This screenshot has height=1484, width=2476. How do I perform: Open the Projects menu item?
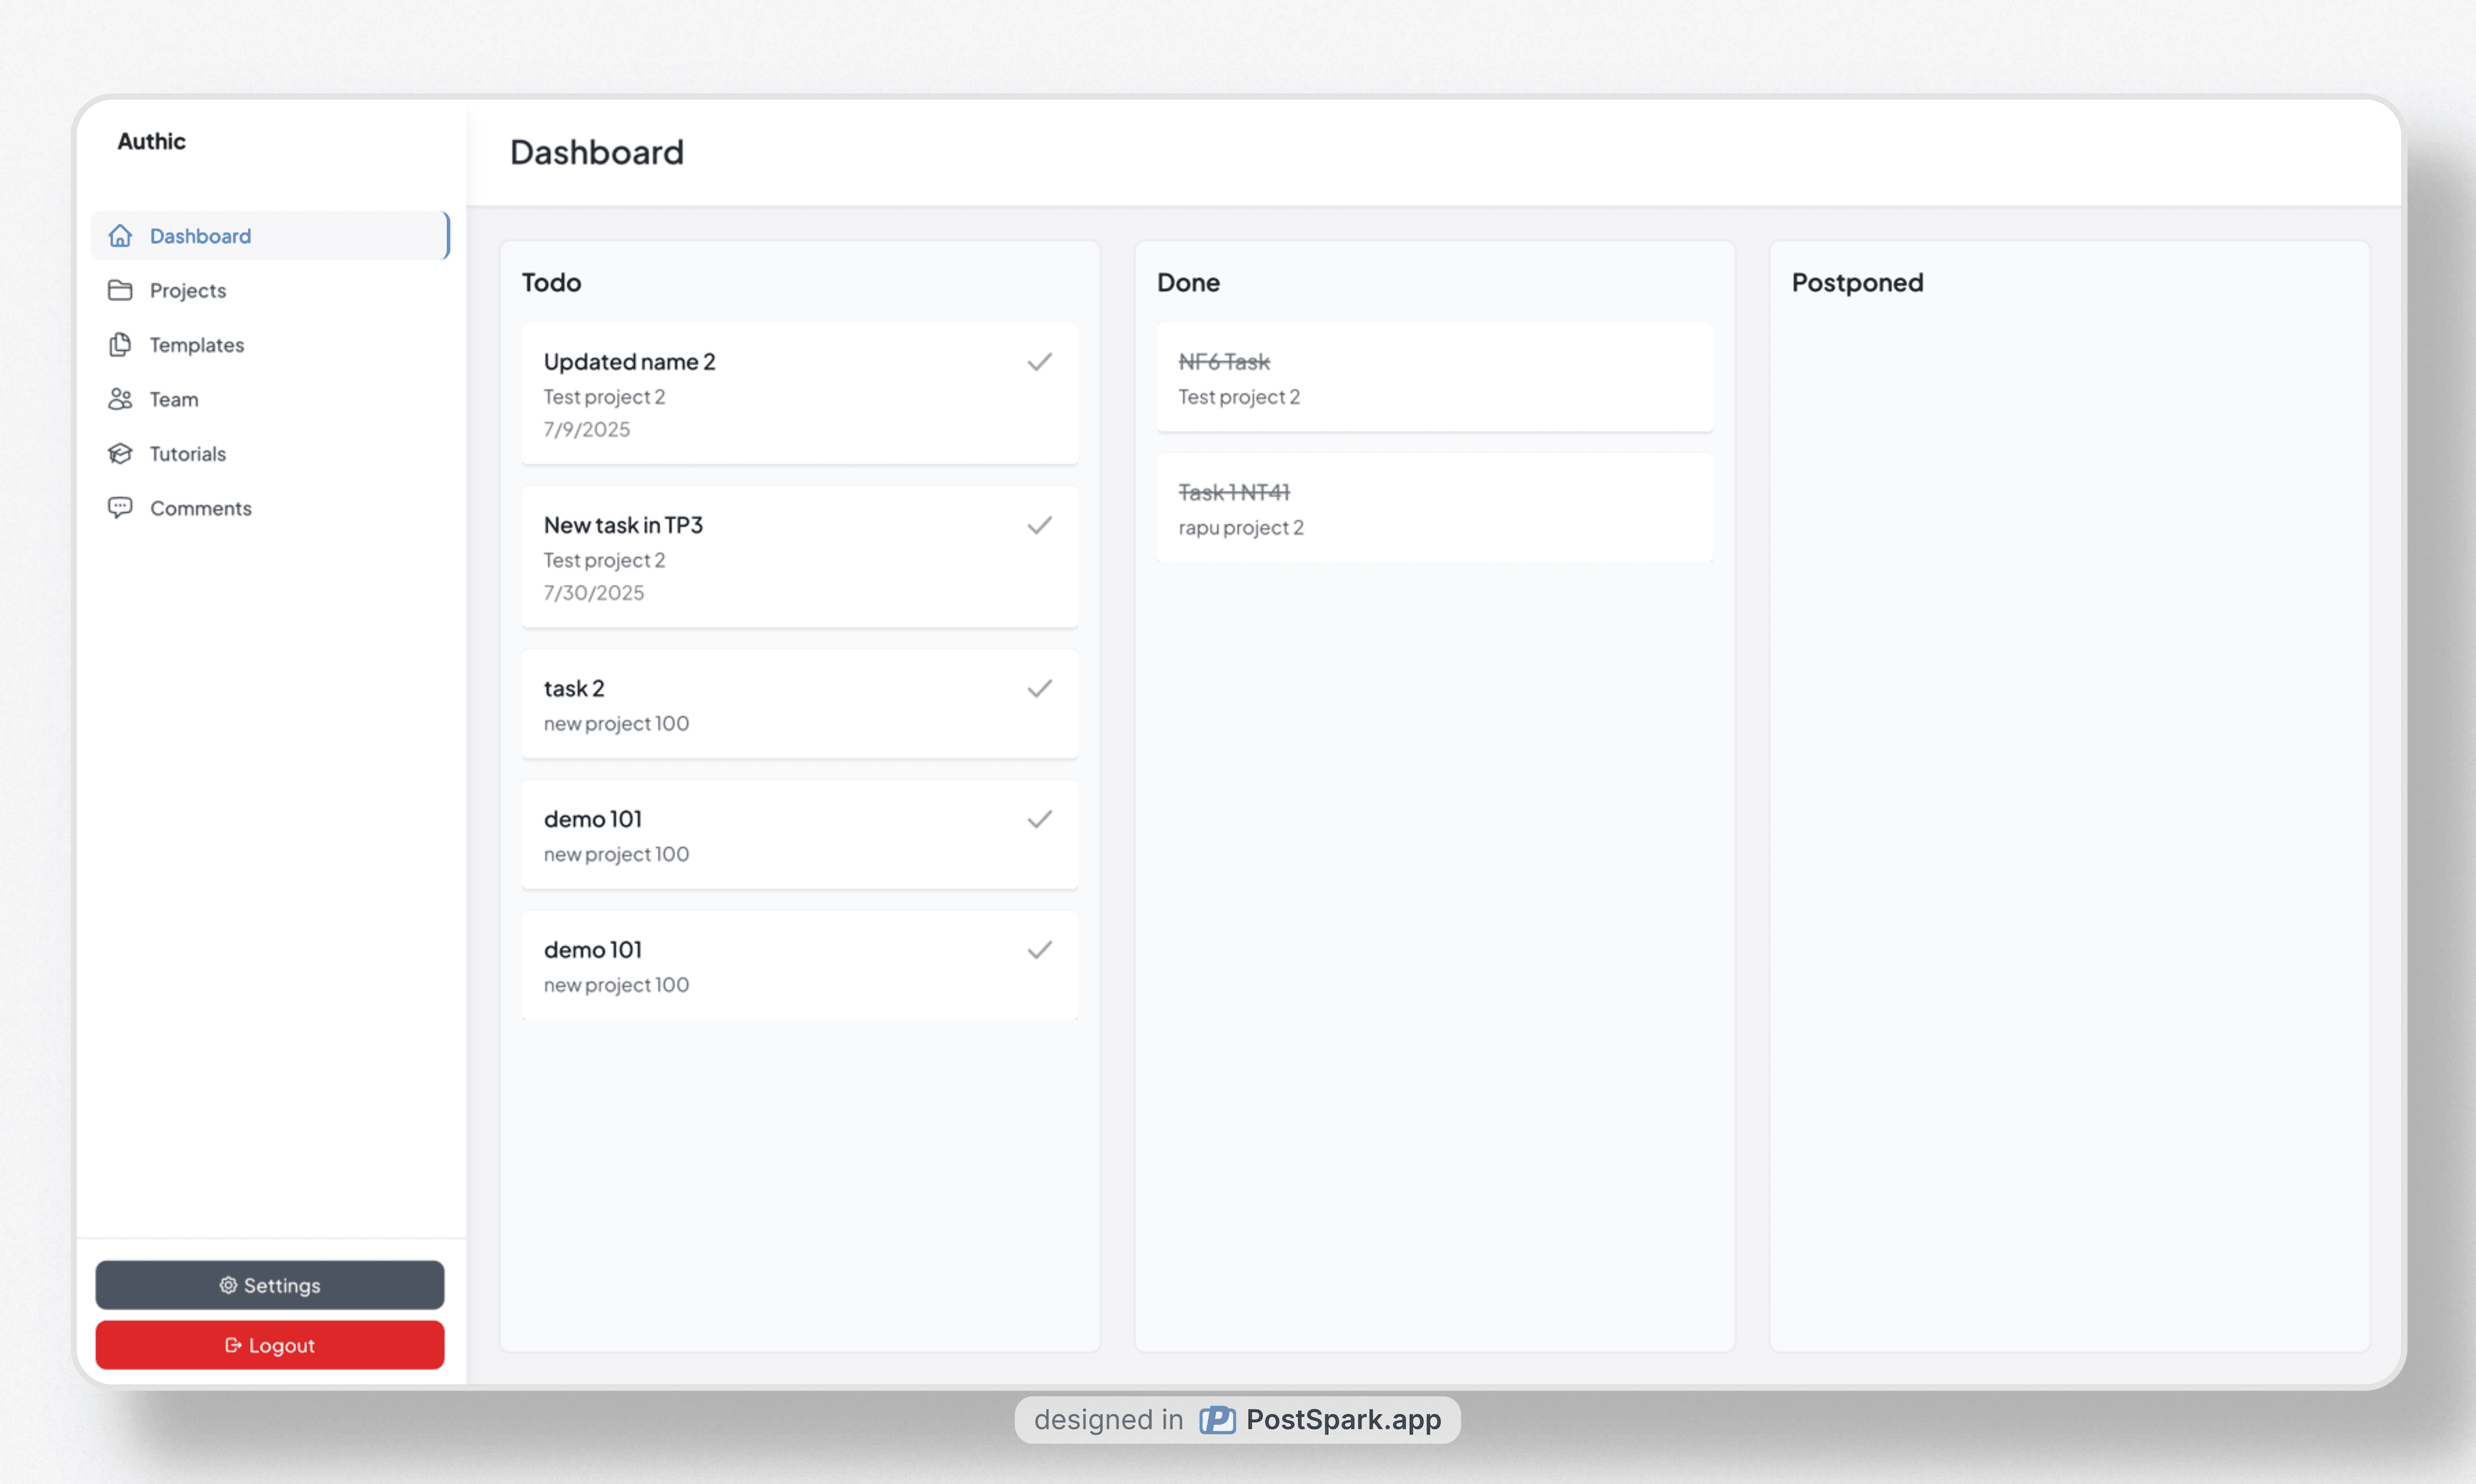coord(188,290)
